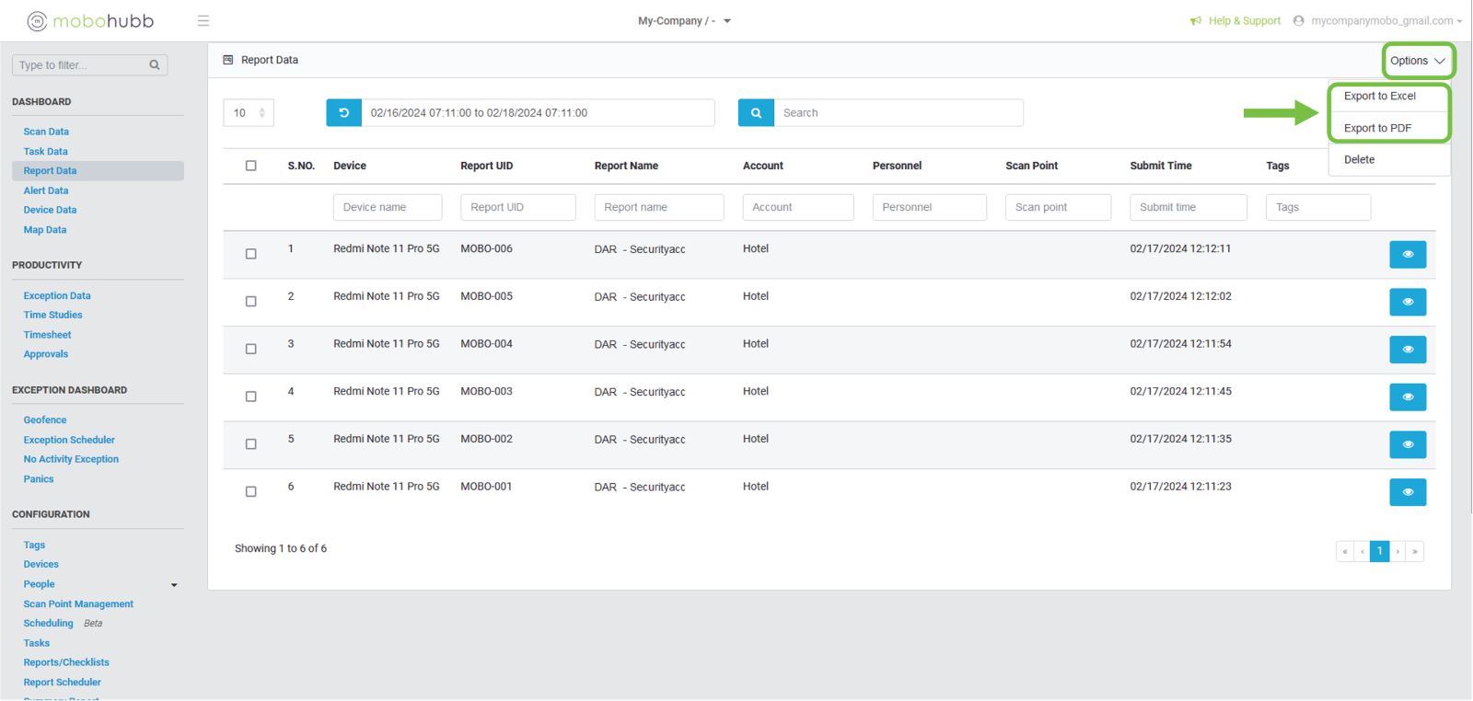Expand the People sidebar submenu

pos(174,585)
